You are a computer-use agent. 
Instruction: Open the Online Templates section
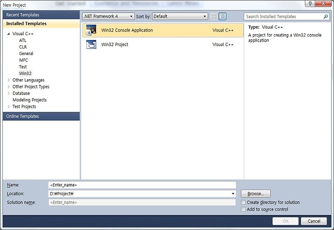tap(41, 116)
